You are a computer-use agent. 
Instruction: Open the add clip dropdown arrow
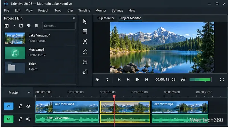[x=14, y=26]
